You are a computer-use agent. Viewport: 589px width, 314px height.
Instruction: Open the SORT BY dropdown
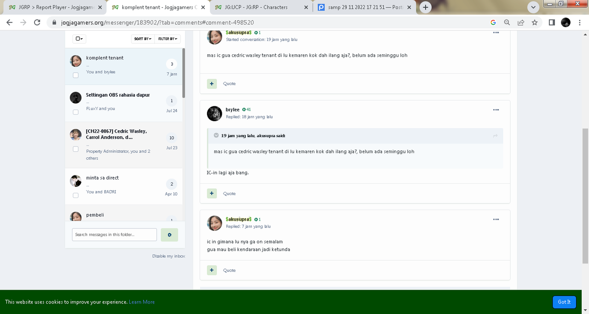point(143,39)
